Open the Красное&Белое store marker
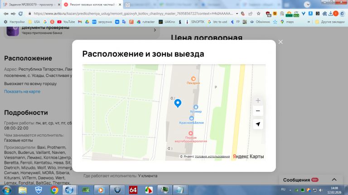This screenshot has height=195, width=348. [191, 120]
